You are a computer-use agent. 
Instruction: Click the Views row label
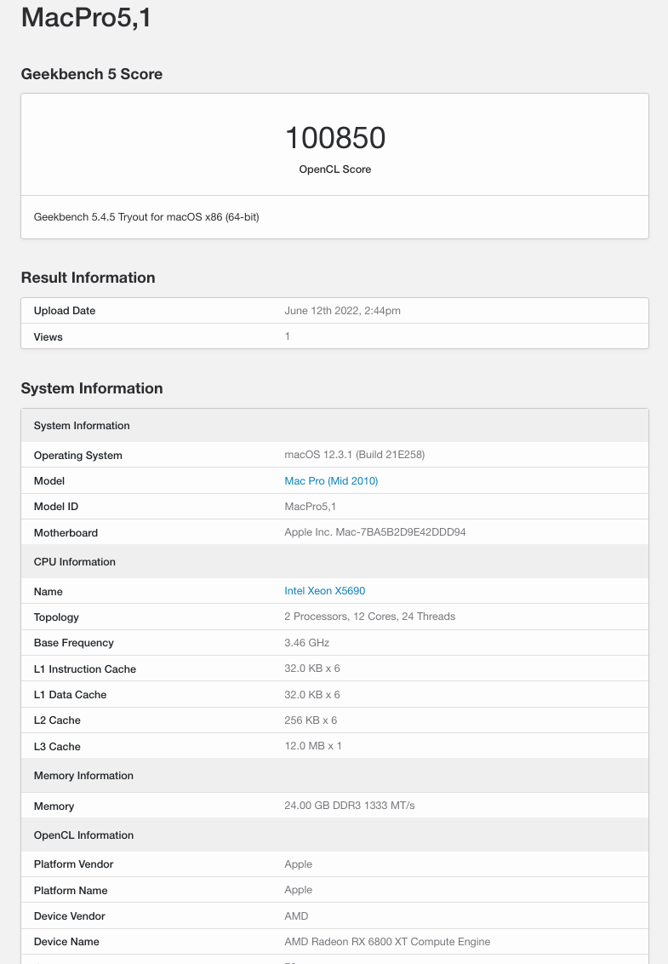point(48,337)
